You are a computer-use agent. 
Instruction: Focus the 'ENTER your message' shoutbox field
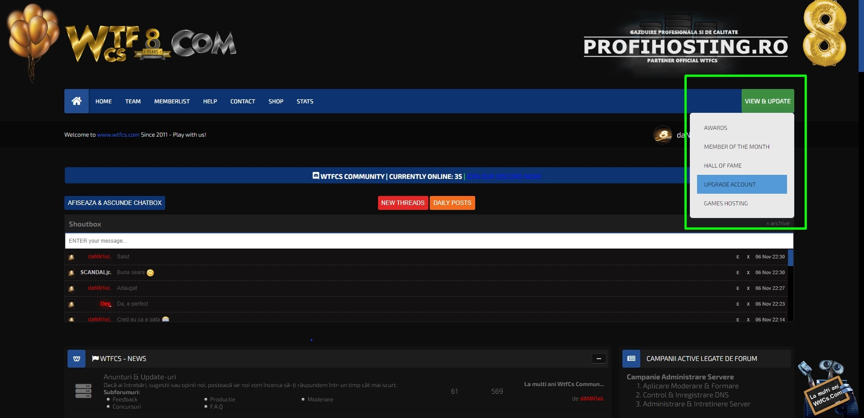coord(427,241)
